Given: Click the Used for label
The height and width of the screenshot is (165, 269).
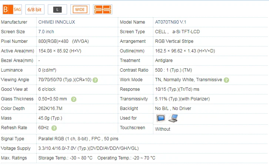Looking at the screenshot, I should [x=128, y=118].
